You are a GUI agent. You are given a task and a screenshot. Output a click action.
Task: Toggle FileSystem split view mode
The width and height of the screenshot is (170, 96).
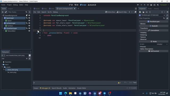(x=29, y=55)
